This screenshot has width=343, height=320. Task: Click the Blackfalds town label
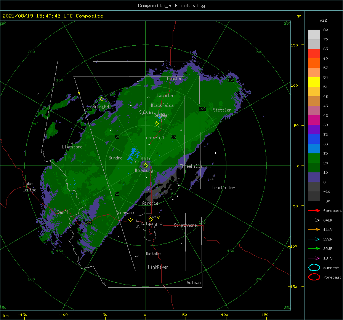pyautogui.click(x=162, y=105)
